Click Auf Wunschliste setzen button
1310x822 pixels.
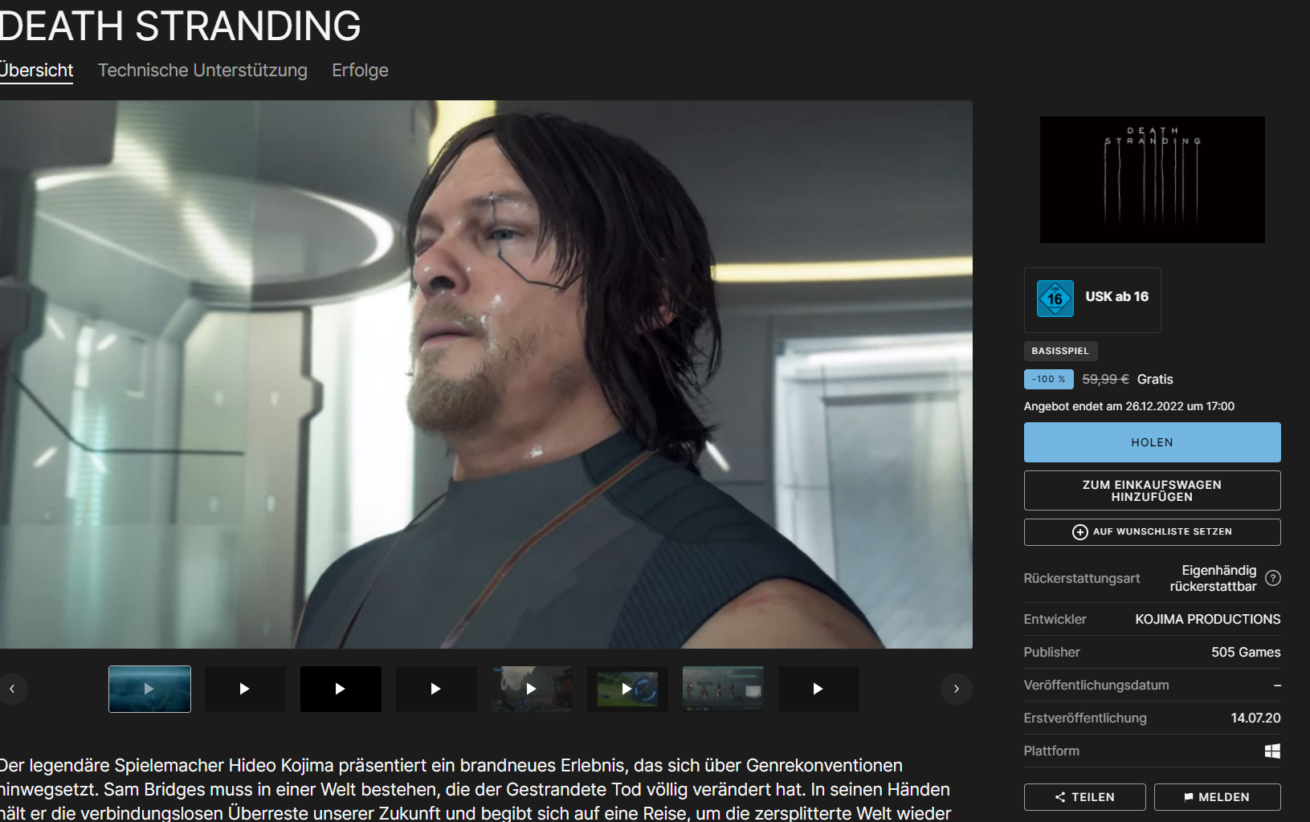(1152, 532)
